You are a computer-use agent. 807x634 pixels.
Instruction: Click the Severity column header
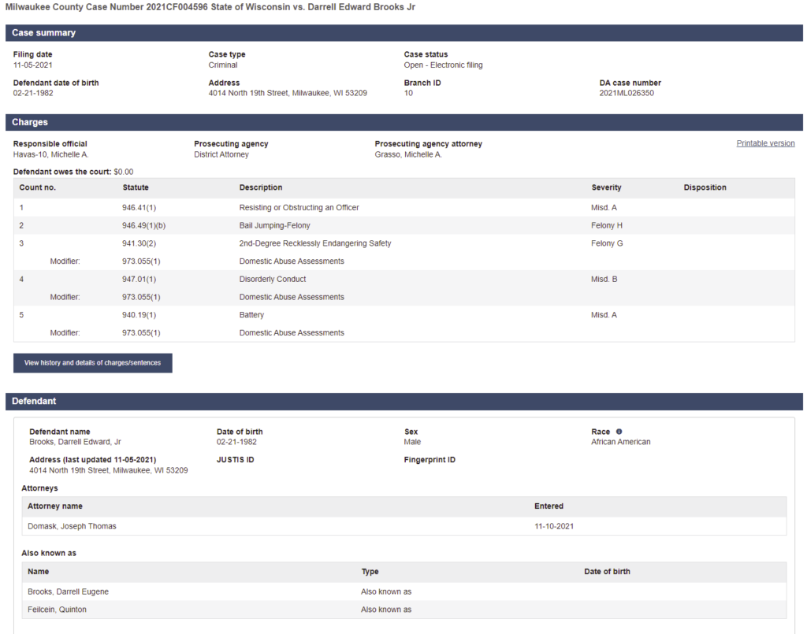click(606, 187)
